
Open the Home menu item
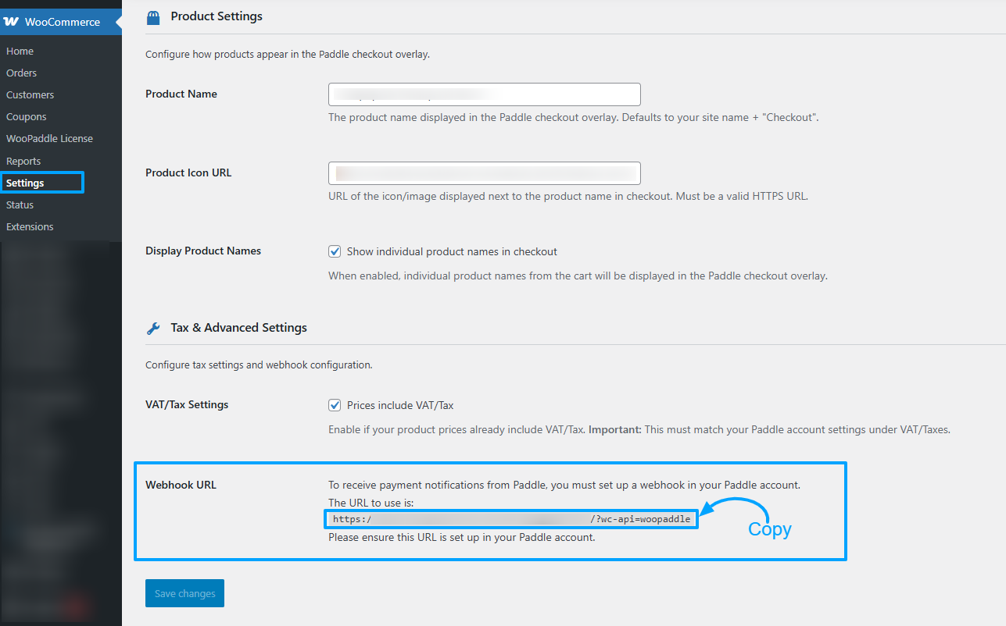pyautogui.click(x=20, y=51)
